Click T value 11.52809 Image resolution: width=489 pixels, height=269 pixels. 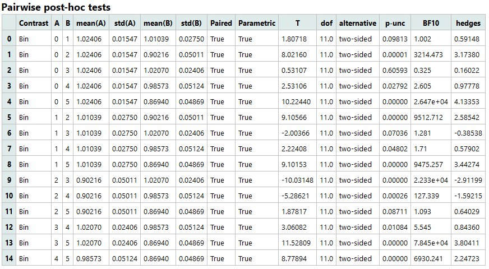(296, 243)
